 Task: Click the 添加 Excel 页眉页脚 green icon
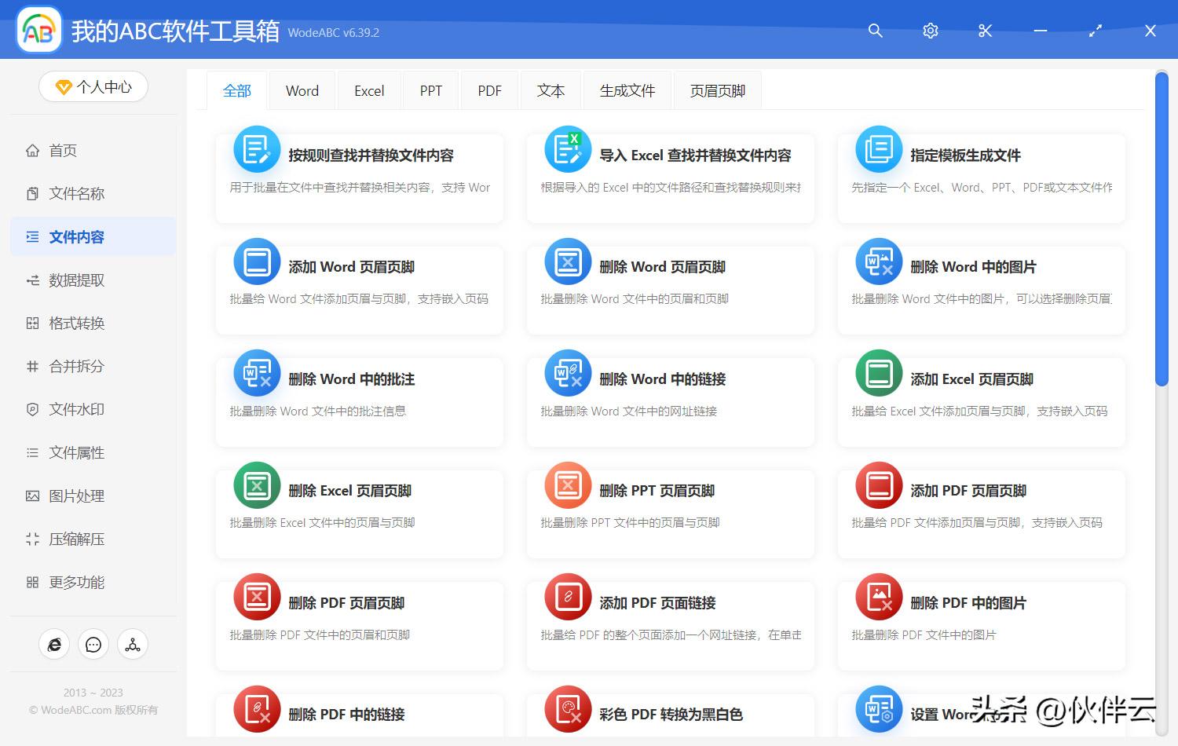877,373
